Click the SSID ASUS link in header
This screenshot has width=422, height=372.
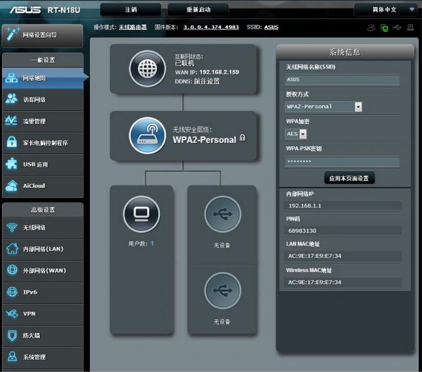[271, 27]
